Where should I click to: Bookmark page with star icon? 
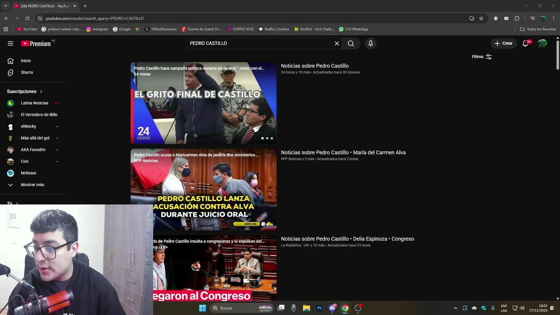point(481,18)
